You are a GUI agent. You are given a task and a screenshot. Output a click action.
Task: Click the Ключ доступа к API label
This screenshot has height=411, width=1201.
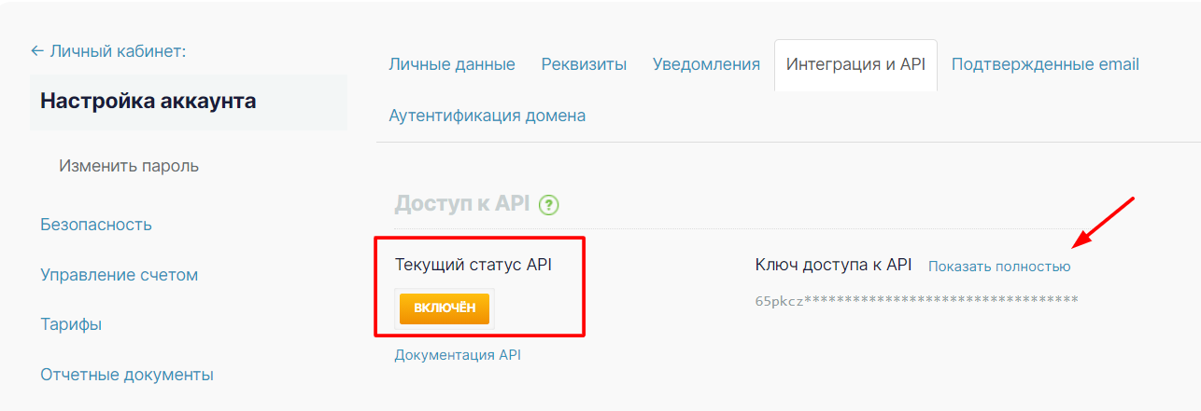click(x=833, y=266)
